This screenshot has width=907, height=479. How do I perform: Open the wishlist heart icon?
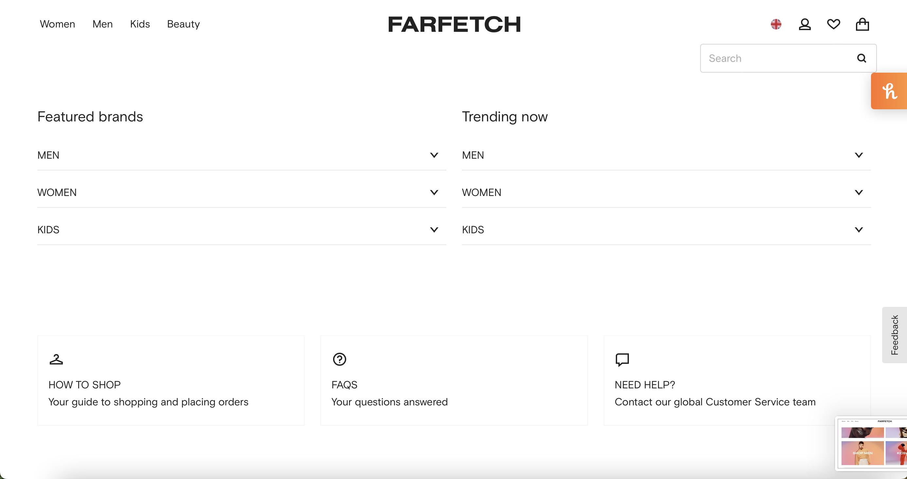[x=833, y=24]
